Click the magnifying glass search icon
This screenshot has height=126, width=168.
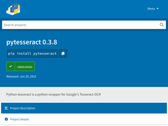162,25
